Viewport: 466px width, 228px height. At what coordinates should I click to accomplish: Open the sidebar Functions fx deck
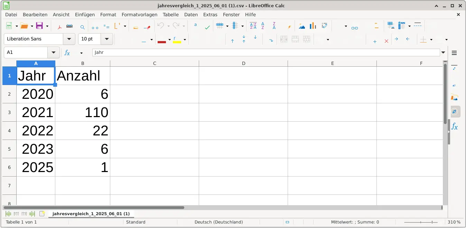(455, 127)
